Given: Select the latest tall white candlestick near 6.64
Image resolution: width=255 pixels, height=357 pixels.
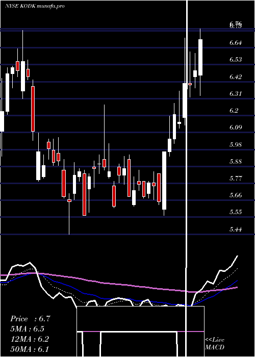Looking at the screenshot, I should [x=200, y=57].
